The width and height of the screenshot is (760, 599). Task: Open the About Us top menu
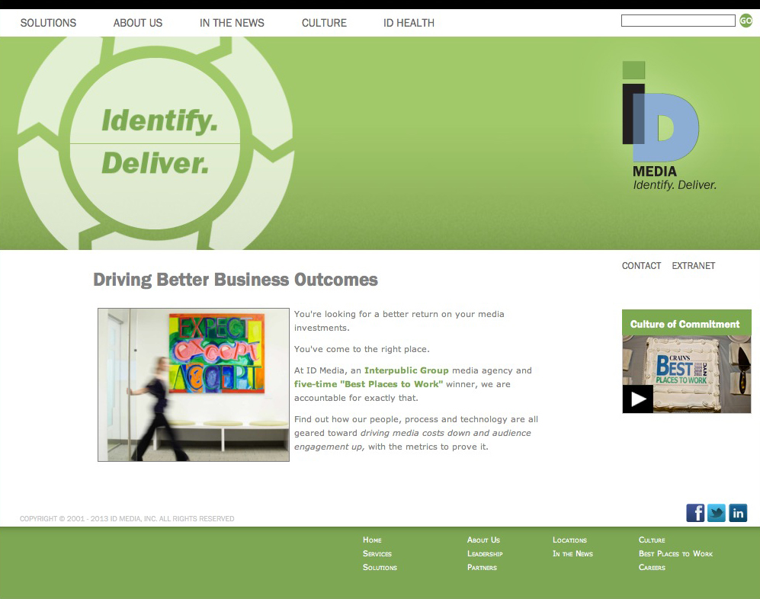[x=138, y=23]
